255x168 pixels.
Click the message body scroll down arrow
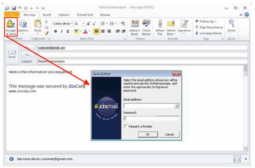click(x=245, y=148)
